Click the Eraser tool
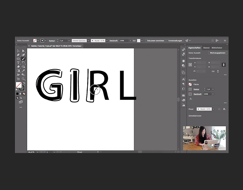243x190 pixels. [x=18, y=67]
